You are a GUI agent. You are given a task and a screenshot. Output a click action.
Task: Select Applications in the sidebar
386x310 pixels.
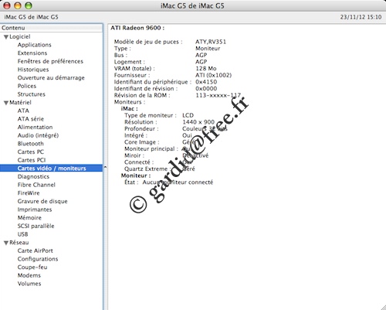pos(35,45)
